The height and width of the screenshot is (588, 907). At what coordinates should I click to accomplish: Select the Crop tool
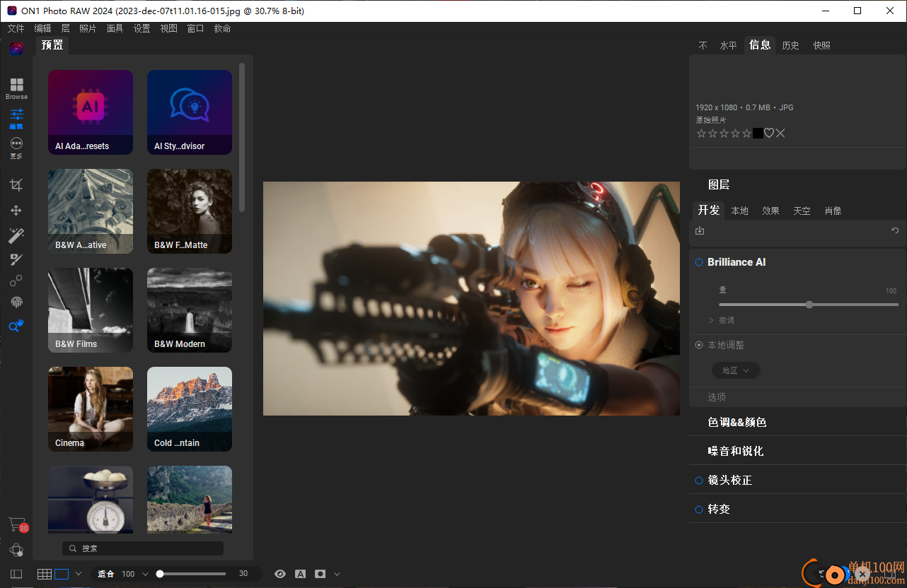tap(16, 185)
